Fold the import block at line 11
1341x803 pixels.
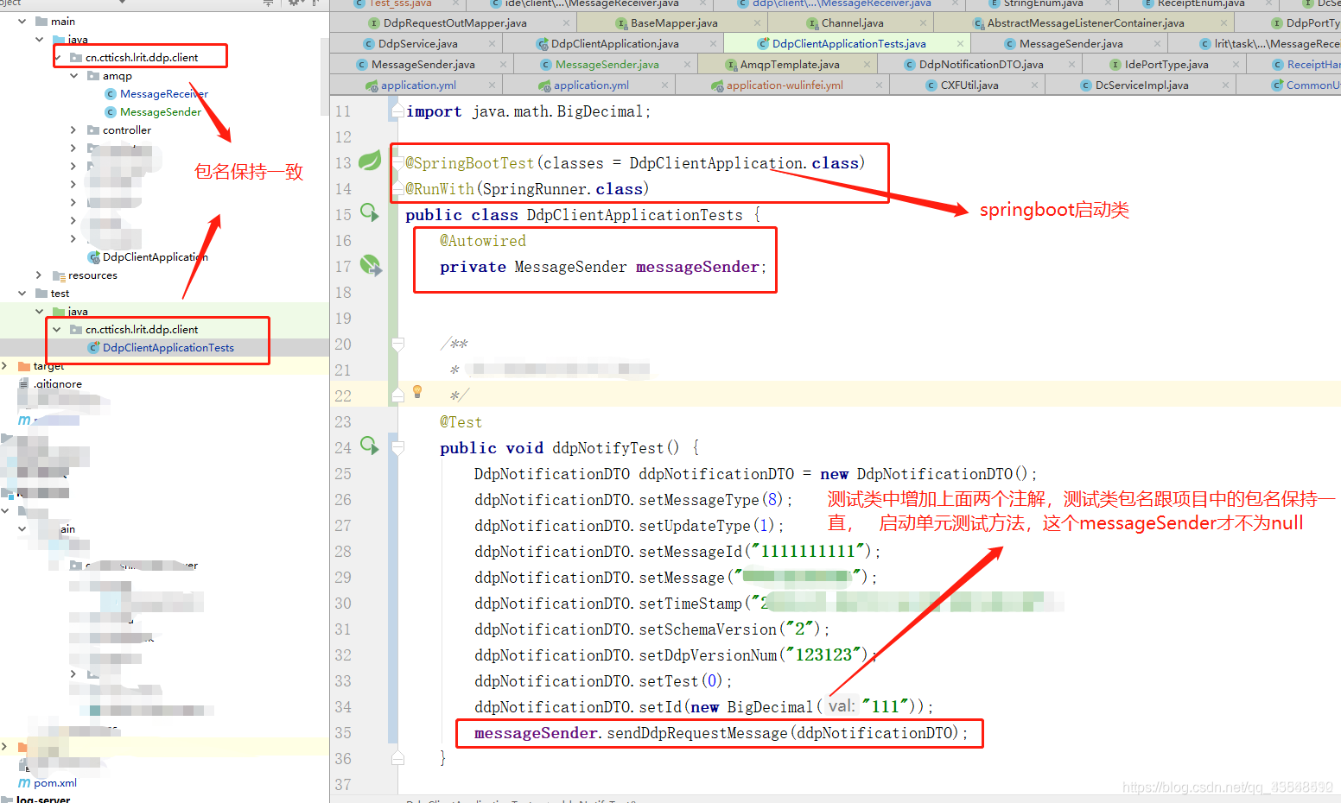397,111
